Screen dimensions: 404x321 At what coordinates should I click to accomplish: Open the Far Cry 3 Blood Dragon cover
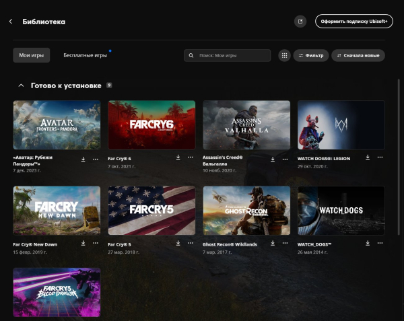pyautogui.click(x=57, y=292)
